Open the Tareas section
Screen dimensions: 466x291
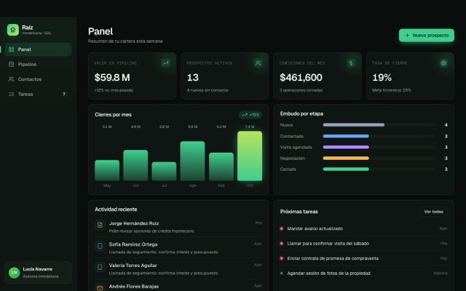pyautogui.click(x=38, y=94)
